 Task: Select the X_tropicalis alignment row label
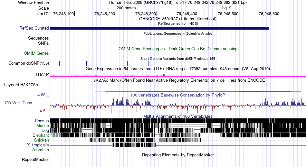point(38,145)
